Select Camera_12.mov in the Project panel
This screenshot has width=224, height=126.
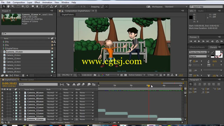coord(13,62)
